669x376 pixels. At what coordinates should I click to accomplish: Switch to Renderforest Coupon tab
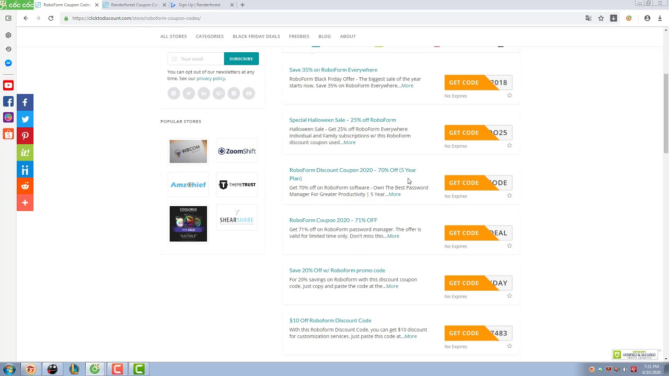[135, 5]
